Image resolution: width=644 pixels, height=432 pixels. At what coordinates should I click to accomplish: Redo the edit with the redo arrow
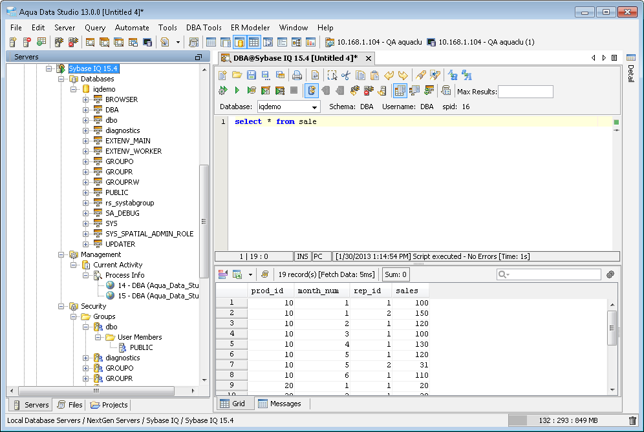403,75
